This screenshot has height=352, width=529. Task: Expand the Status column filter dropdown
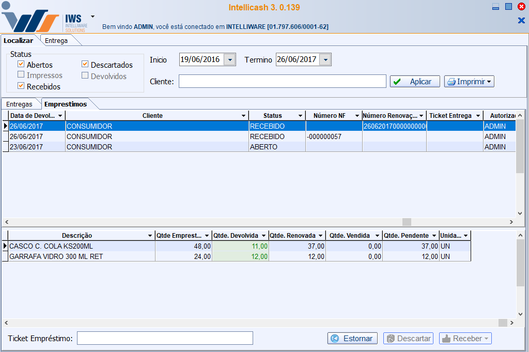coord(300,116)
